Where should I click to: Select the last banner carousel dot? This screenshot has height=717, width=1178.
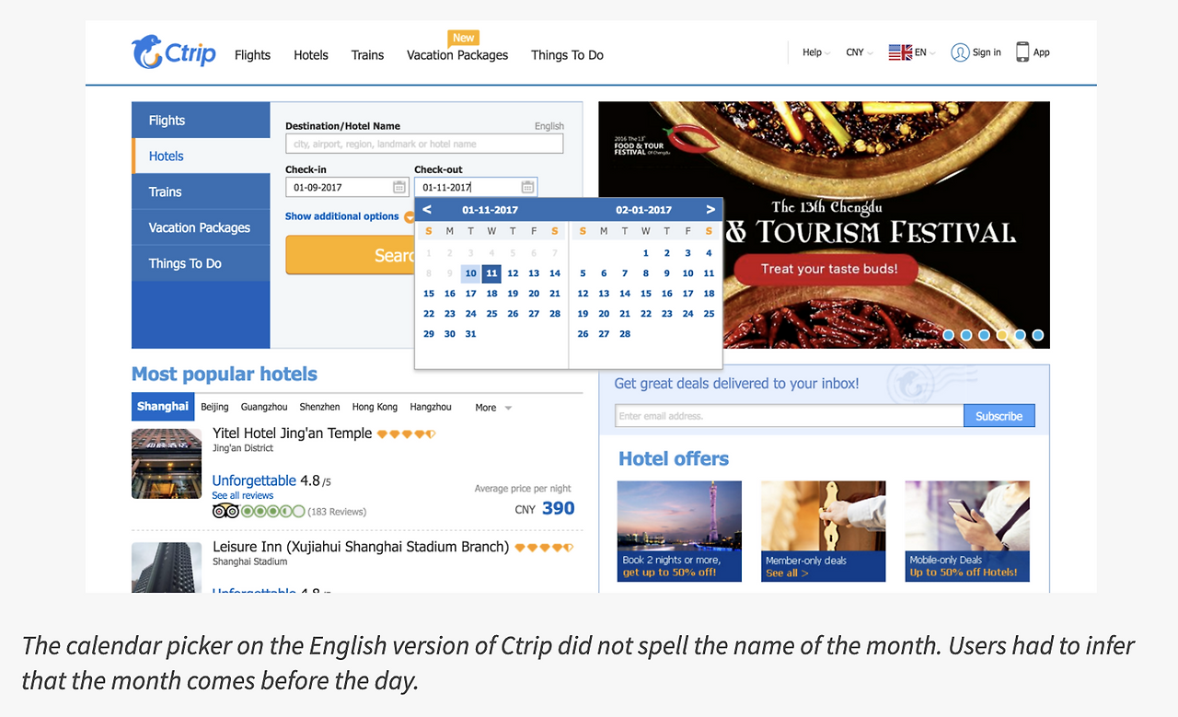[x=1038, y=335]
